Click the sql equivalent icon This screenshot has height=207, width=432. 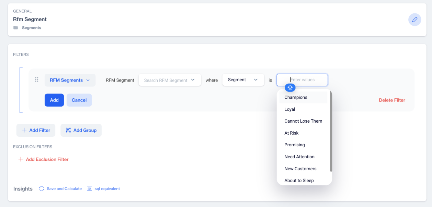point(90,188)
